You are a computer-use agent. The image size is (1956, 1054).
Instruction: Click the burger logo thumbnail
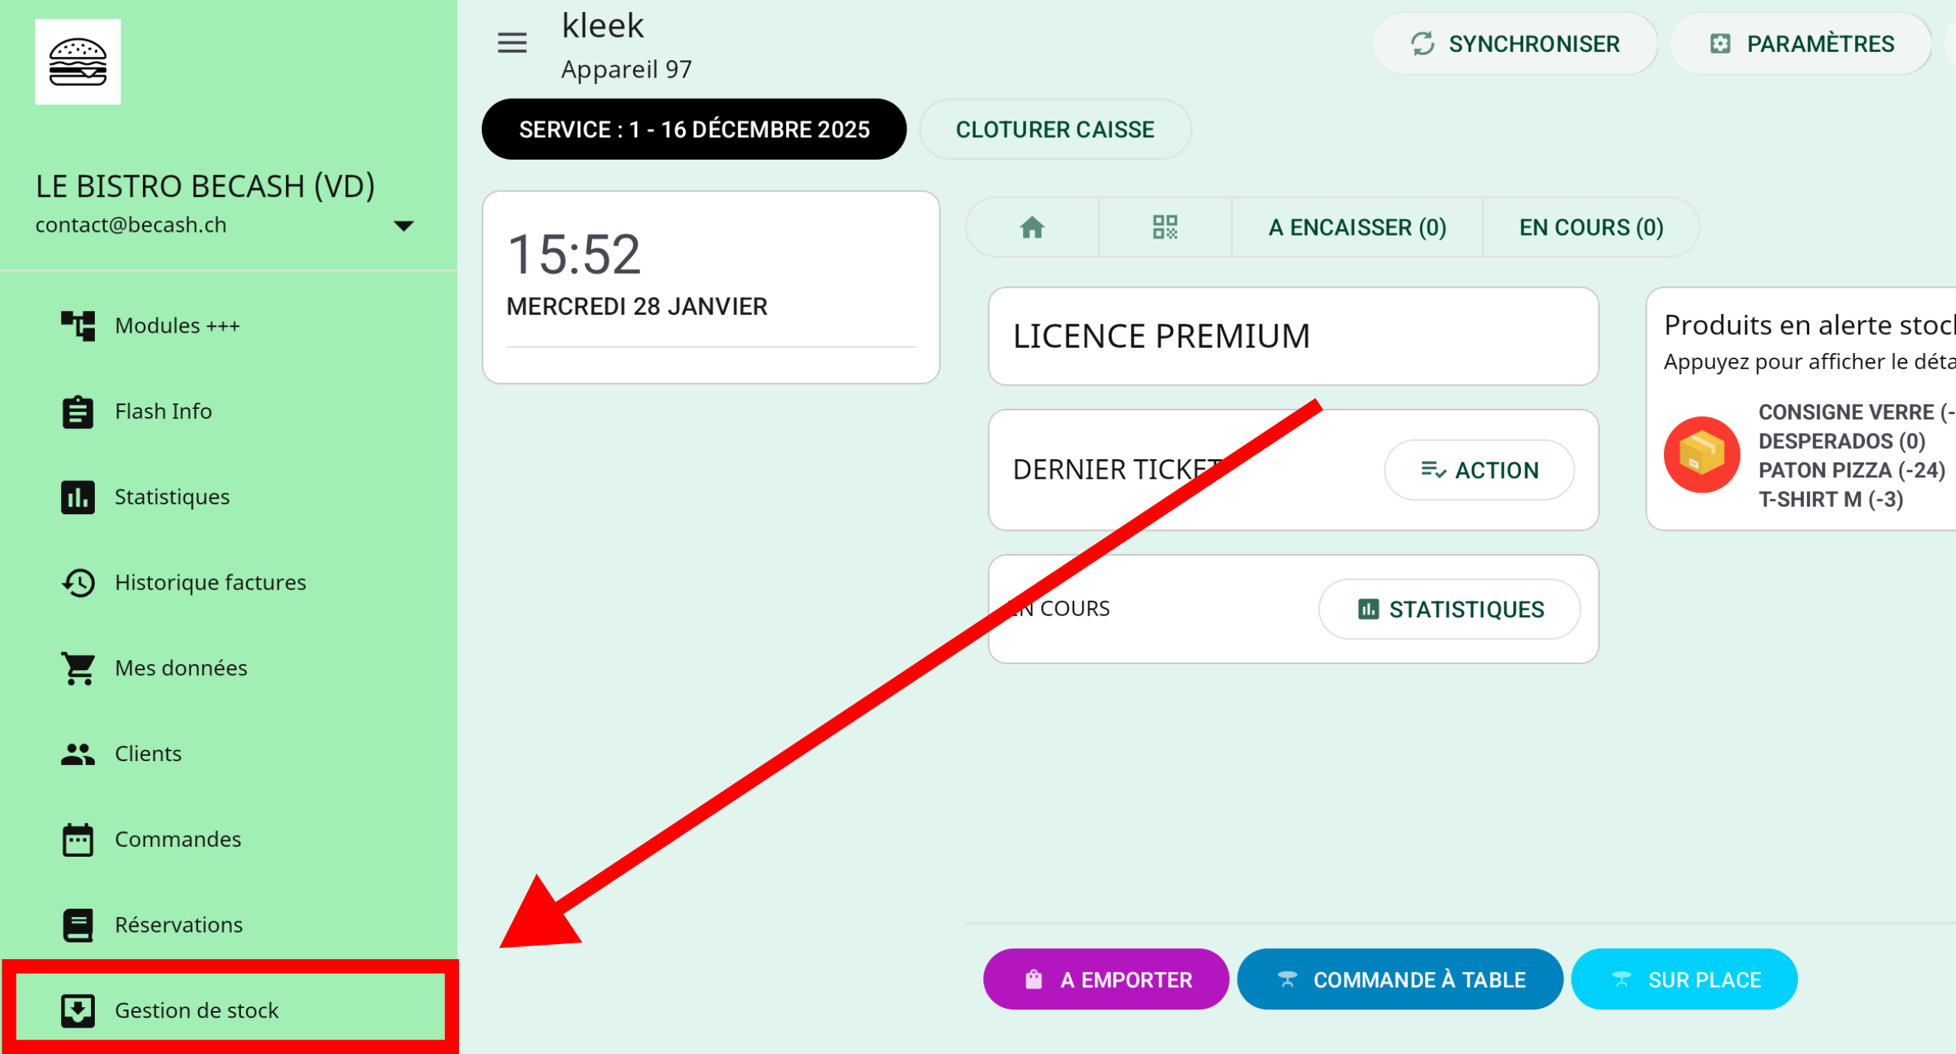click(x=78, y=62)
